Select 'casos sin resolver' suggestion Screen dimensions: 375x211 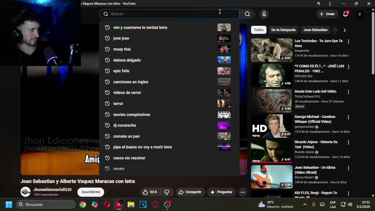click(129, 158)
